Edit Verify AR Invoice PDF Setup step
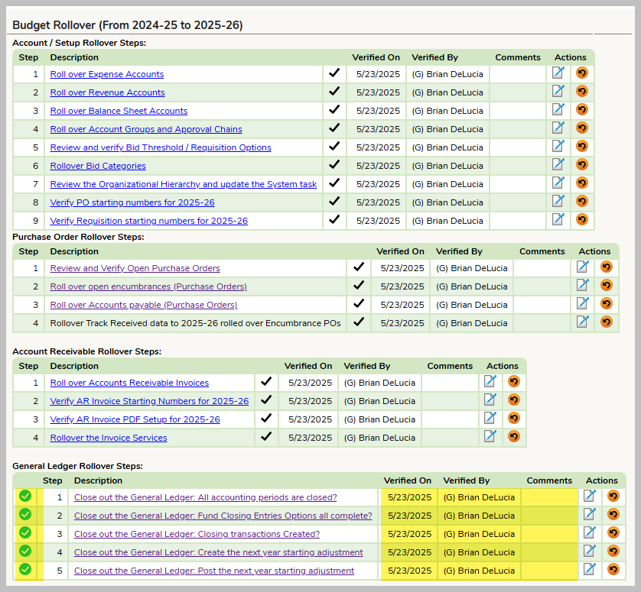 [490, 419]
